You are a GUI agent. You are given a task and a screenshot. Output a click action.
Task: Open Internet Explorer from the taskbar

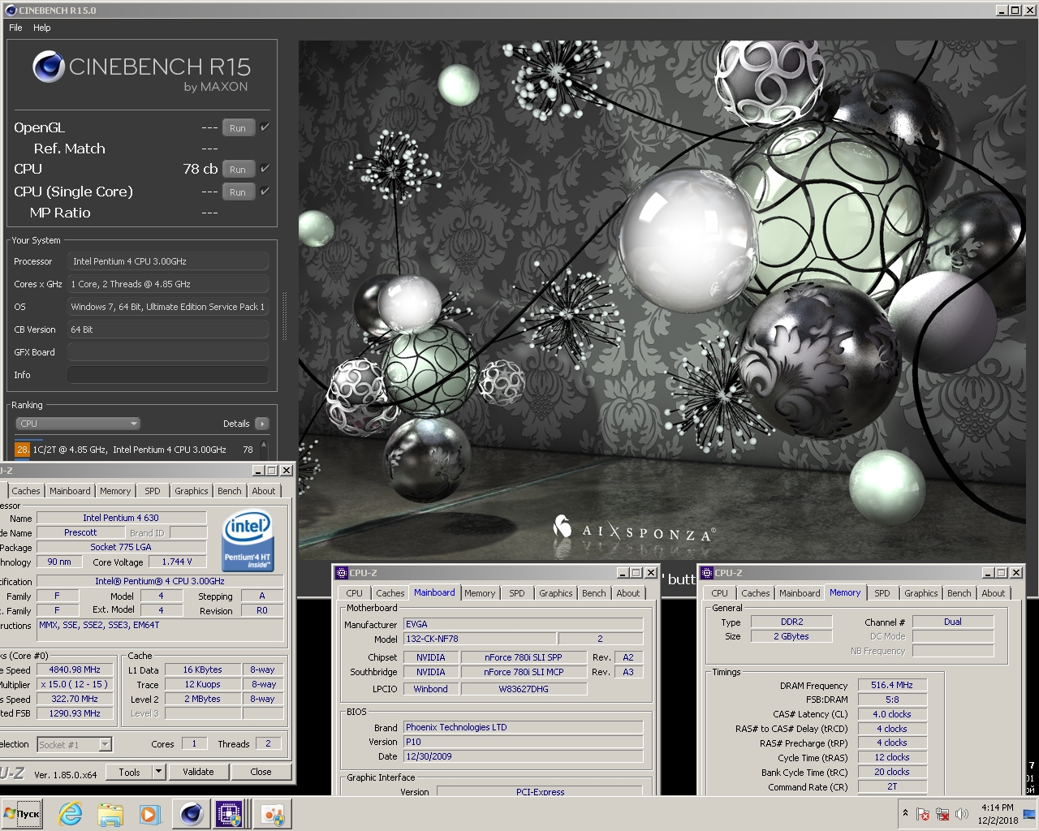[x=71, y=814]
